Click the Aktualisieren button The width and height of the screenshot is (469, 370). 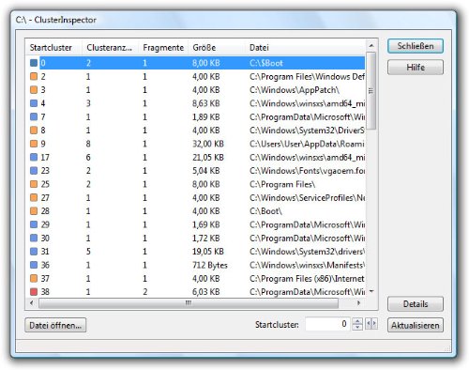[x=416, y=325]
